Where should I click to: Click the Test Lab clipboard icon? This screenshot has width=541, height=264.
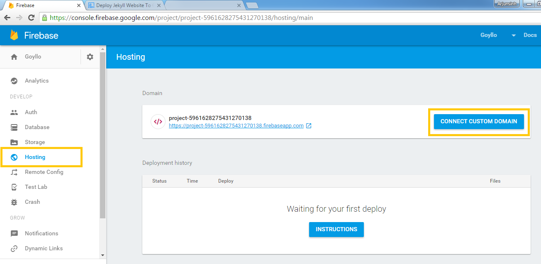(14, 187)
